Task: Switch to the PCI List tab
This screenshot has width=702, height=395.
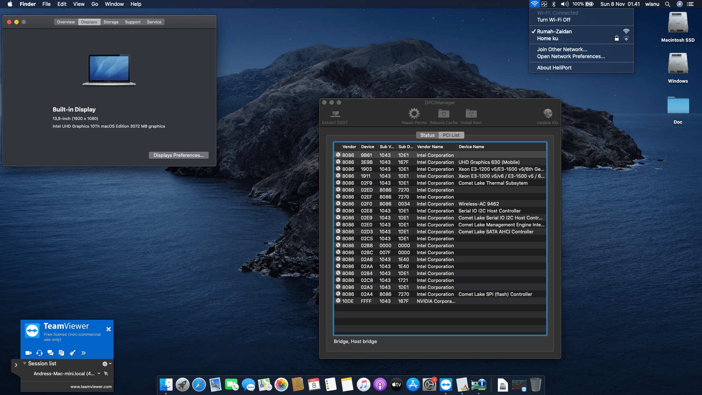Action: 451,135
